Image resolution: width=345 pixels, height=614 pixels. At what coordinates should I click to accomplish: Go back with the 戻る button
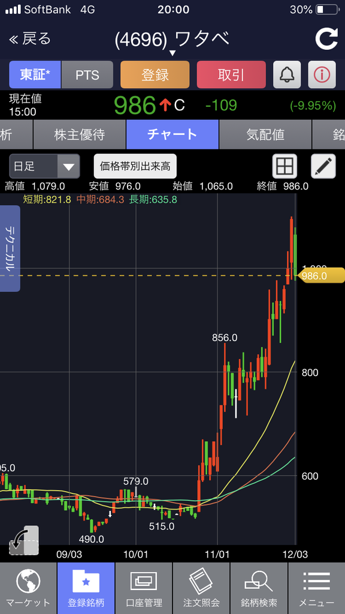point(30,39)
